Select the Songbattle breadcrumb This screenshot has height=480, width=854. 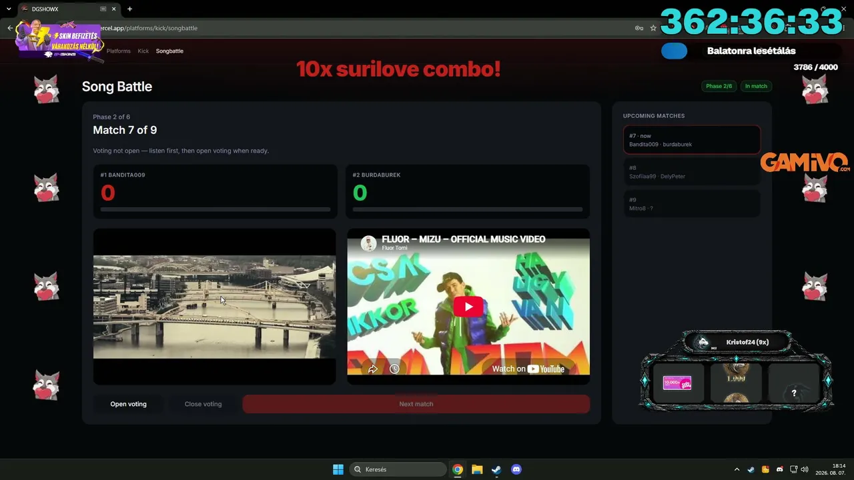(169, 51)
